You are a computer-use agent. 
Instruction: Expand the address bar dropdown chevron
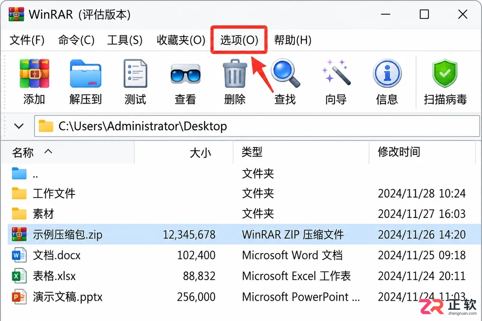pos(19,126)
